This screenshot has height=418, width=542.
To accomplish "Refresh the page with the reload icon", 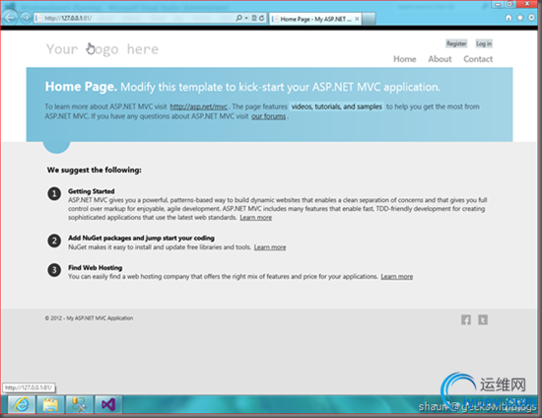I will click(262, 18).
